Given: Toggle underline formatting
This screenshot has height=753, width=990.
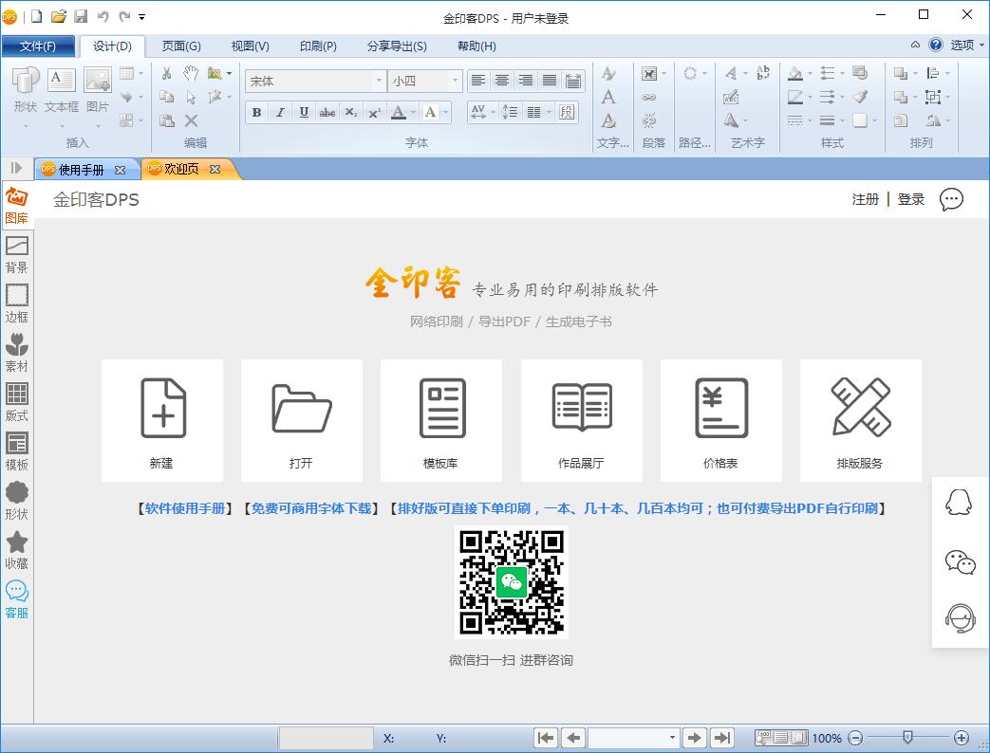Looking at the screenshot, I should [x=304, y=112].
